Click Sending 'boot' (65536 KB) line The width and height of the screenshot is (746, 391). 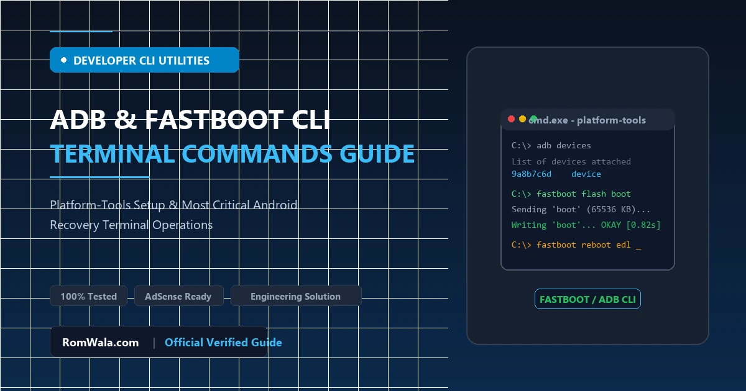pos(581,210)
